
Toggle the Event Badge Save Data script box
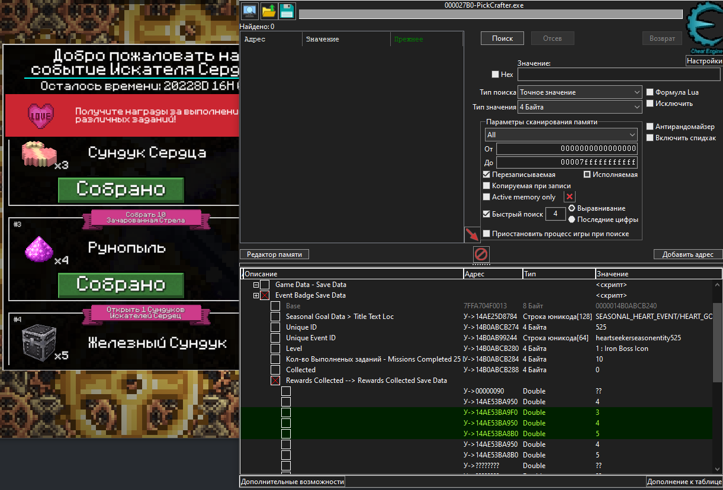coord(265,295)
